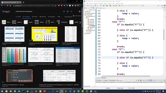Image resolution: width=166 pixels, height=93 pixels.
Task: Collapse the src folder node
Action: [86, 18]
